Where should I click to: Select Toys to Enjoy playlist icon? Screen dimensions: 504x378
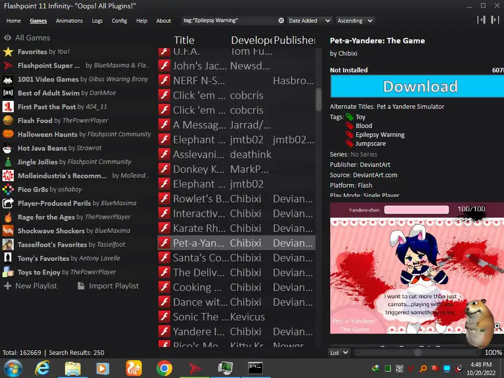coord(8,272)
